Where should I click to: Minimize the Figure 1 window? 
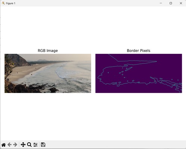point(161,3)
